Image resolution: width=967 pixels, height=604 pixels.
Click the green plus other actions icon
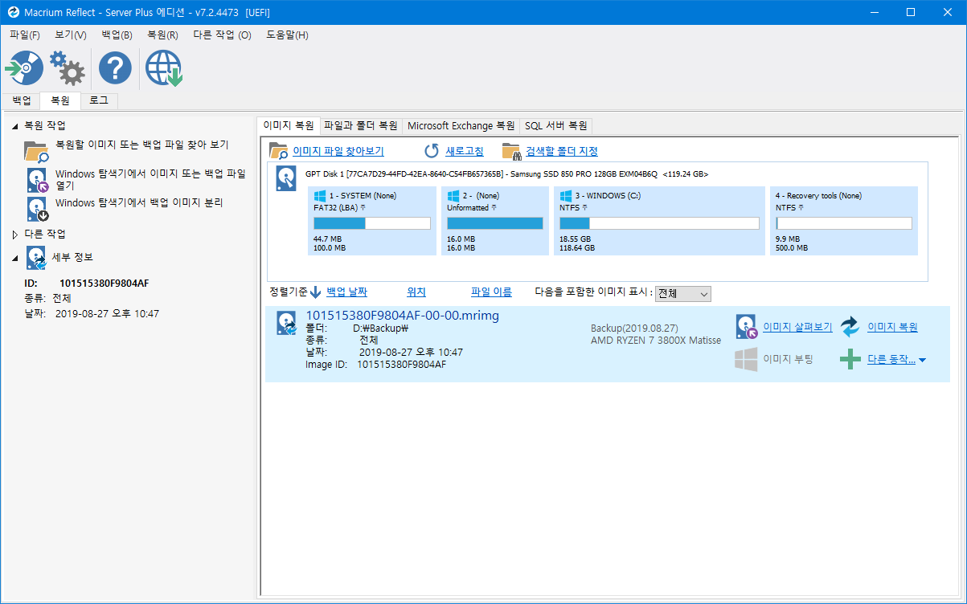pos(850,360)
